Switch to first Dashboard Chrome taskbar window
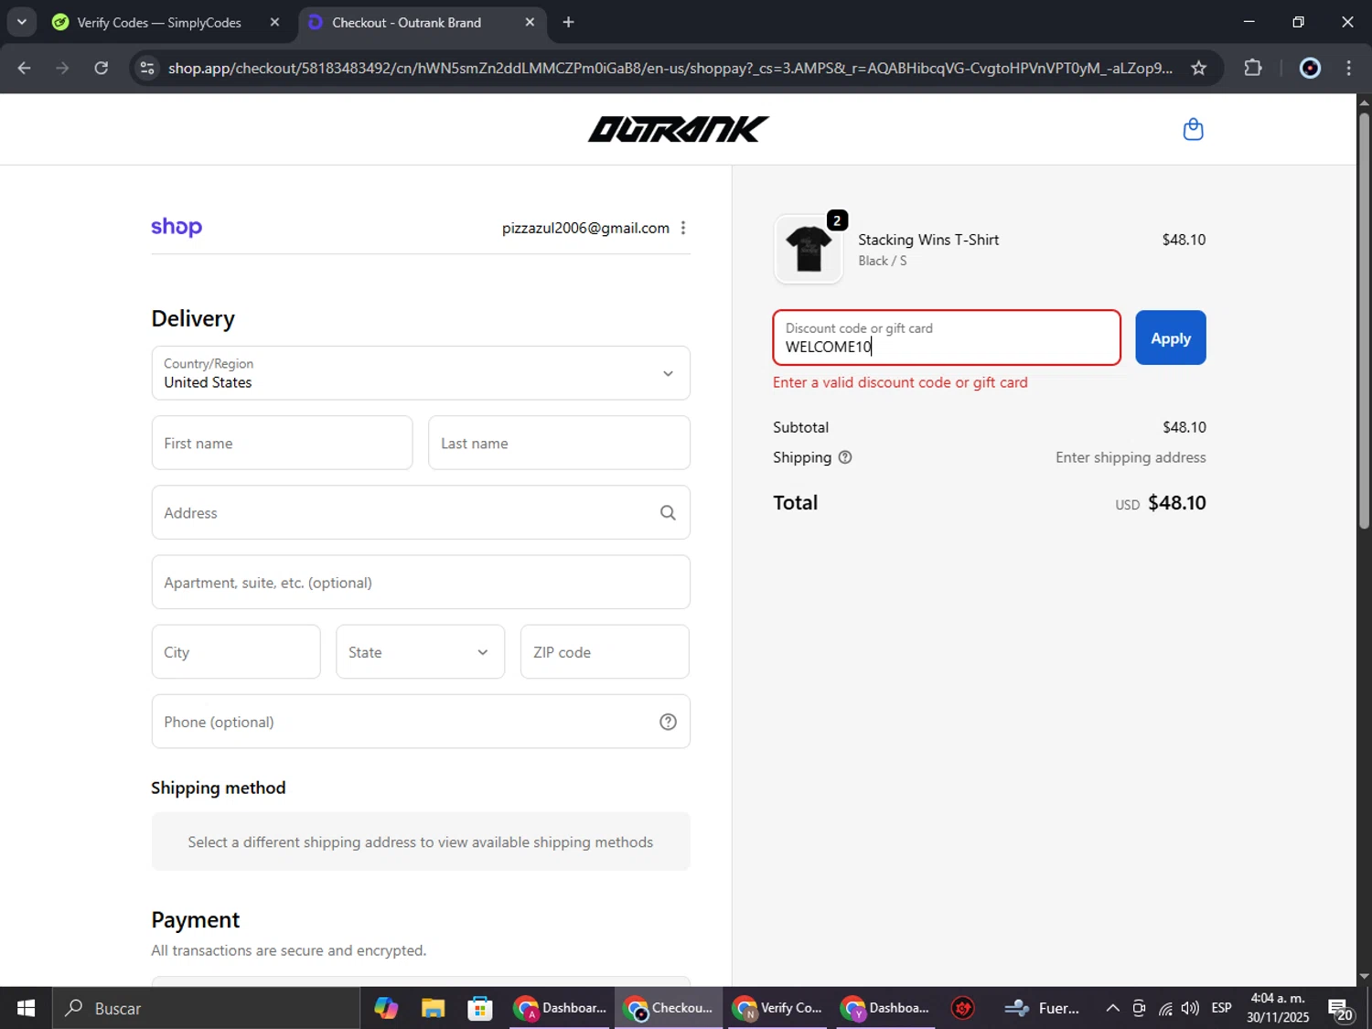Viewport: 1372px width, 1029px height. click(560, 1008)
